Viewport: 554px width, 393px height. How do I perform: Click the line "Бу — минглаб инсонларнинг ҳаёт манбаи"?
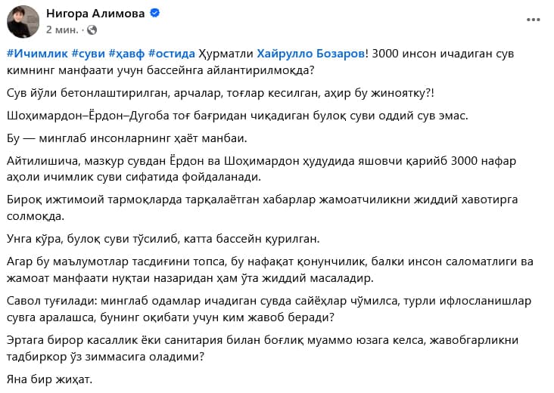pyautogui.click(x=127, y=138)
